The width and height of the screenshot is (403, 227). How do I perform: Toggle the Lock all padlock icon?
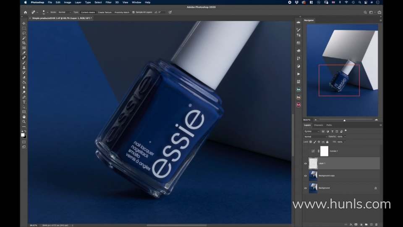coord(327,142)
